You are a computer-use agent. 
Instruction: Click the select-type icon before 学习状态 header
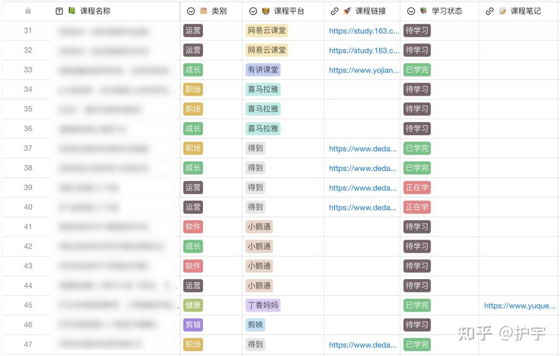tap(411, 11)
